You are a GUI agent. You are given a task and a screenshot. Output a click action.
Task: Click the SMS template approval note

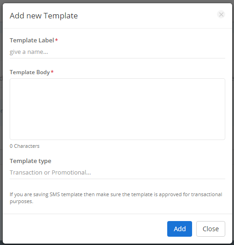point(116,198)
